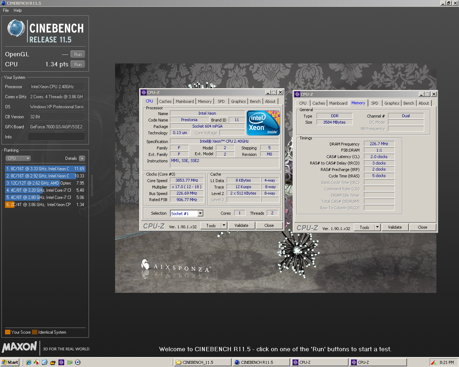Switch to Graphics tab in left CPU-Z window
The height and width of the screenshot is (367, 459).
pos(238,101)
